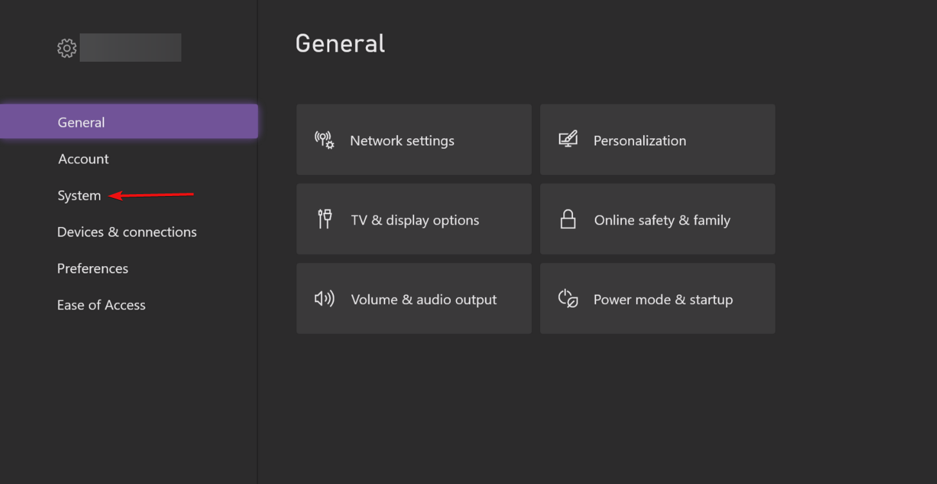Click the padlock icon for Online safety
Viewport: 937px width, 484px height.
click(x=568, y=219)
